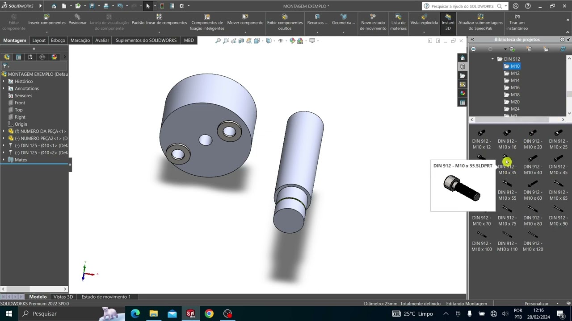This screenshot has width=572, height=321.
Task: Open Lista de materiais
Action: click(x=398, y=22)
